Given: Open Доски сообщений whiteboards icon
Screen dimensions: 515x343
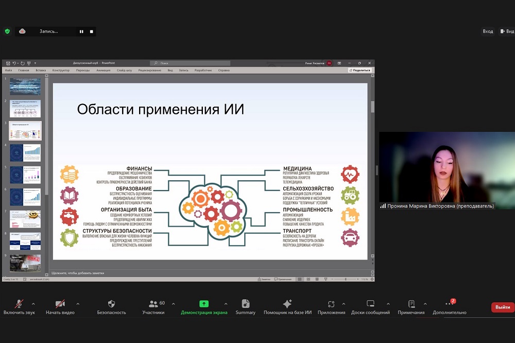Looking at the screenshot, I should (370, 304).
